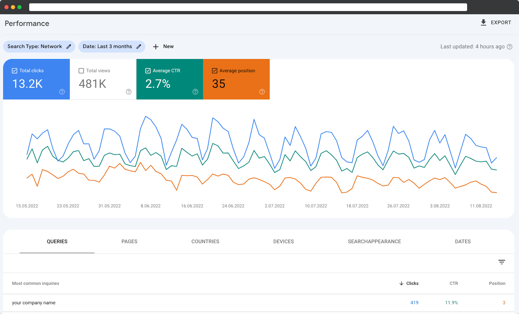Uncheck the Average position checkbox
Image resolution: width=519 pixels, height=314 pixels.
click(x=215, y=71)
